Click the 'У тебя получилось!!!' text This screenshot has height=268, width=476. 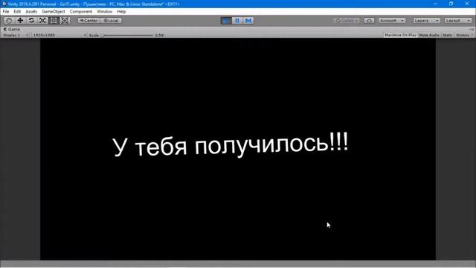[x=231, y=144]
